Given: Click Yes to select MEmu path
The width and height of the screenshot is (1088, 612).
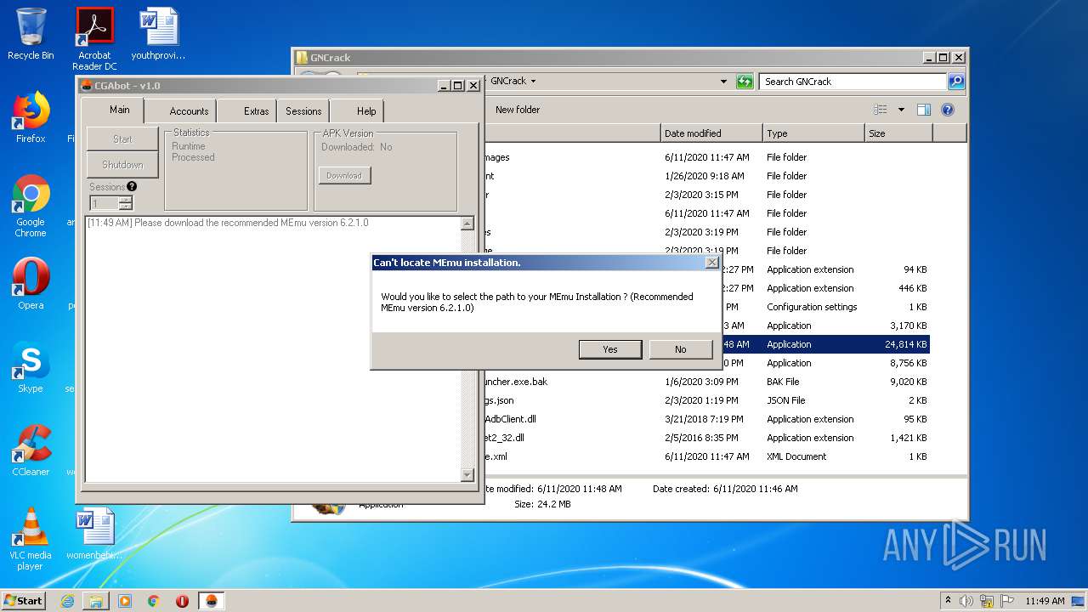Looking at the screenshot, I should [610, 349].
